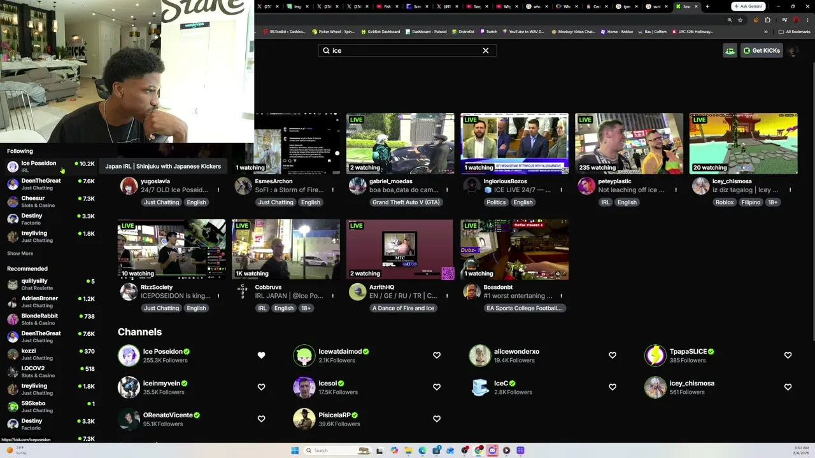
Task: Click the Politics tag under IngloriousBozos
Action: [496, 202]
